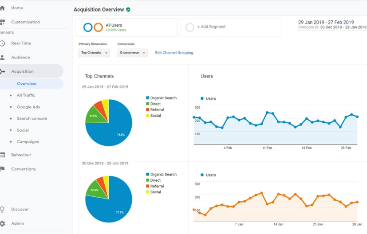Click the Behaviour section icon
The height and width of the screenshot is (234, 367).
(2, 155)
